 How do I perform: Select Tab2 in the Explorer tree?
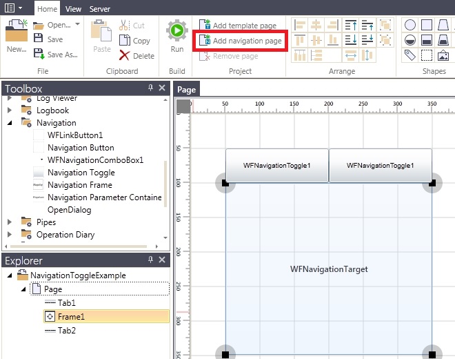point(67,331)
